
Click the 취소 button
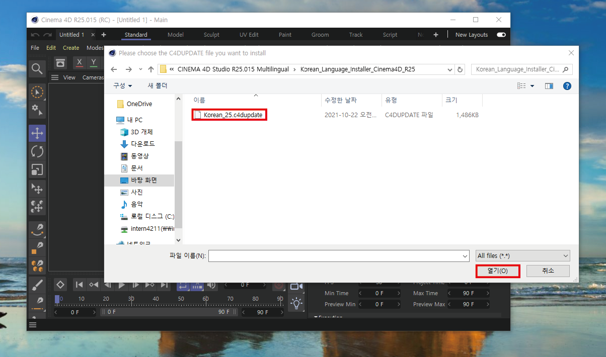tap(548, 271)
